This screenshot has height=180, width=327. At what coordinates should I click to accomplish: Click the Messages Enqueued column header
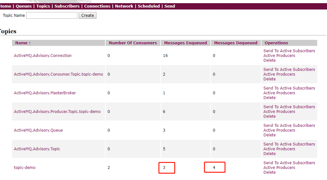pos(186,43)
